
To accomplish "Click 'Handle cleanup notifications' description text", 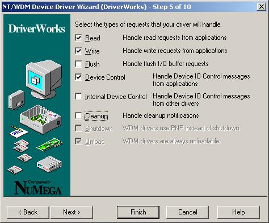I will point(161,115).
